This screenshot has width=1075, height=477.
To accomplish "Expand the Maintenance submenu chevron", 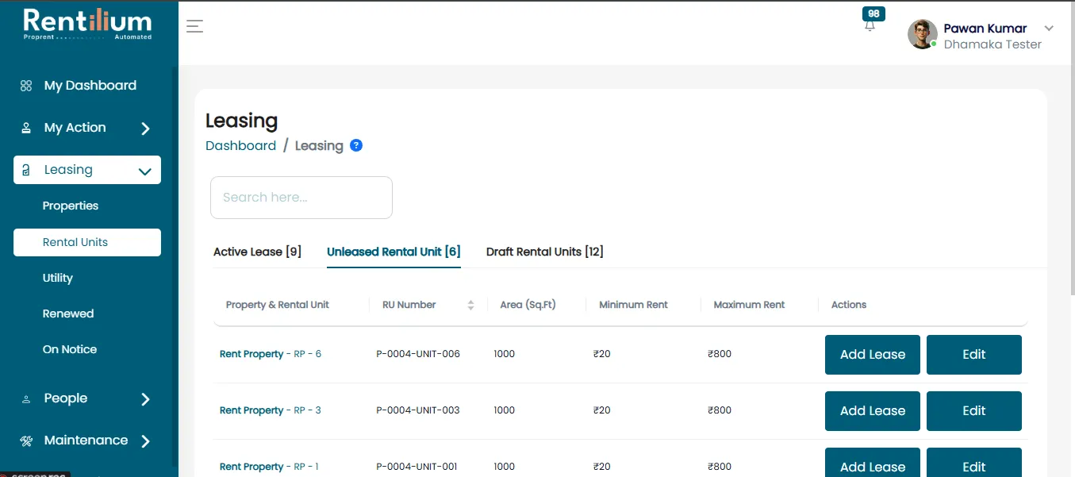I will (x=145, y=441).
